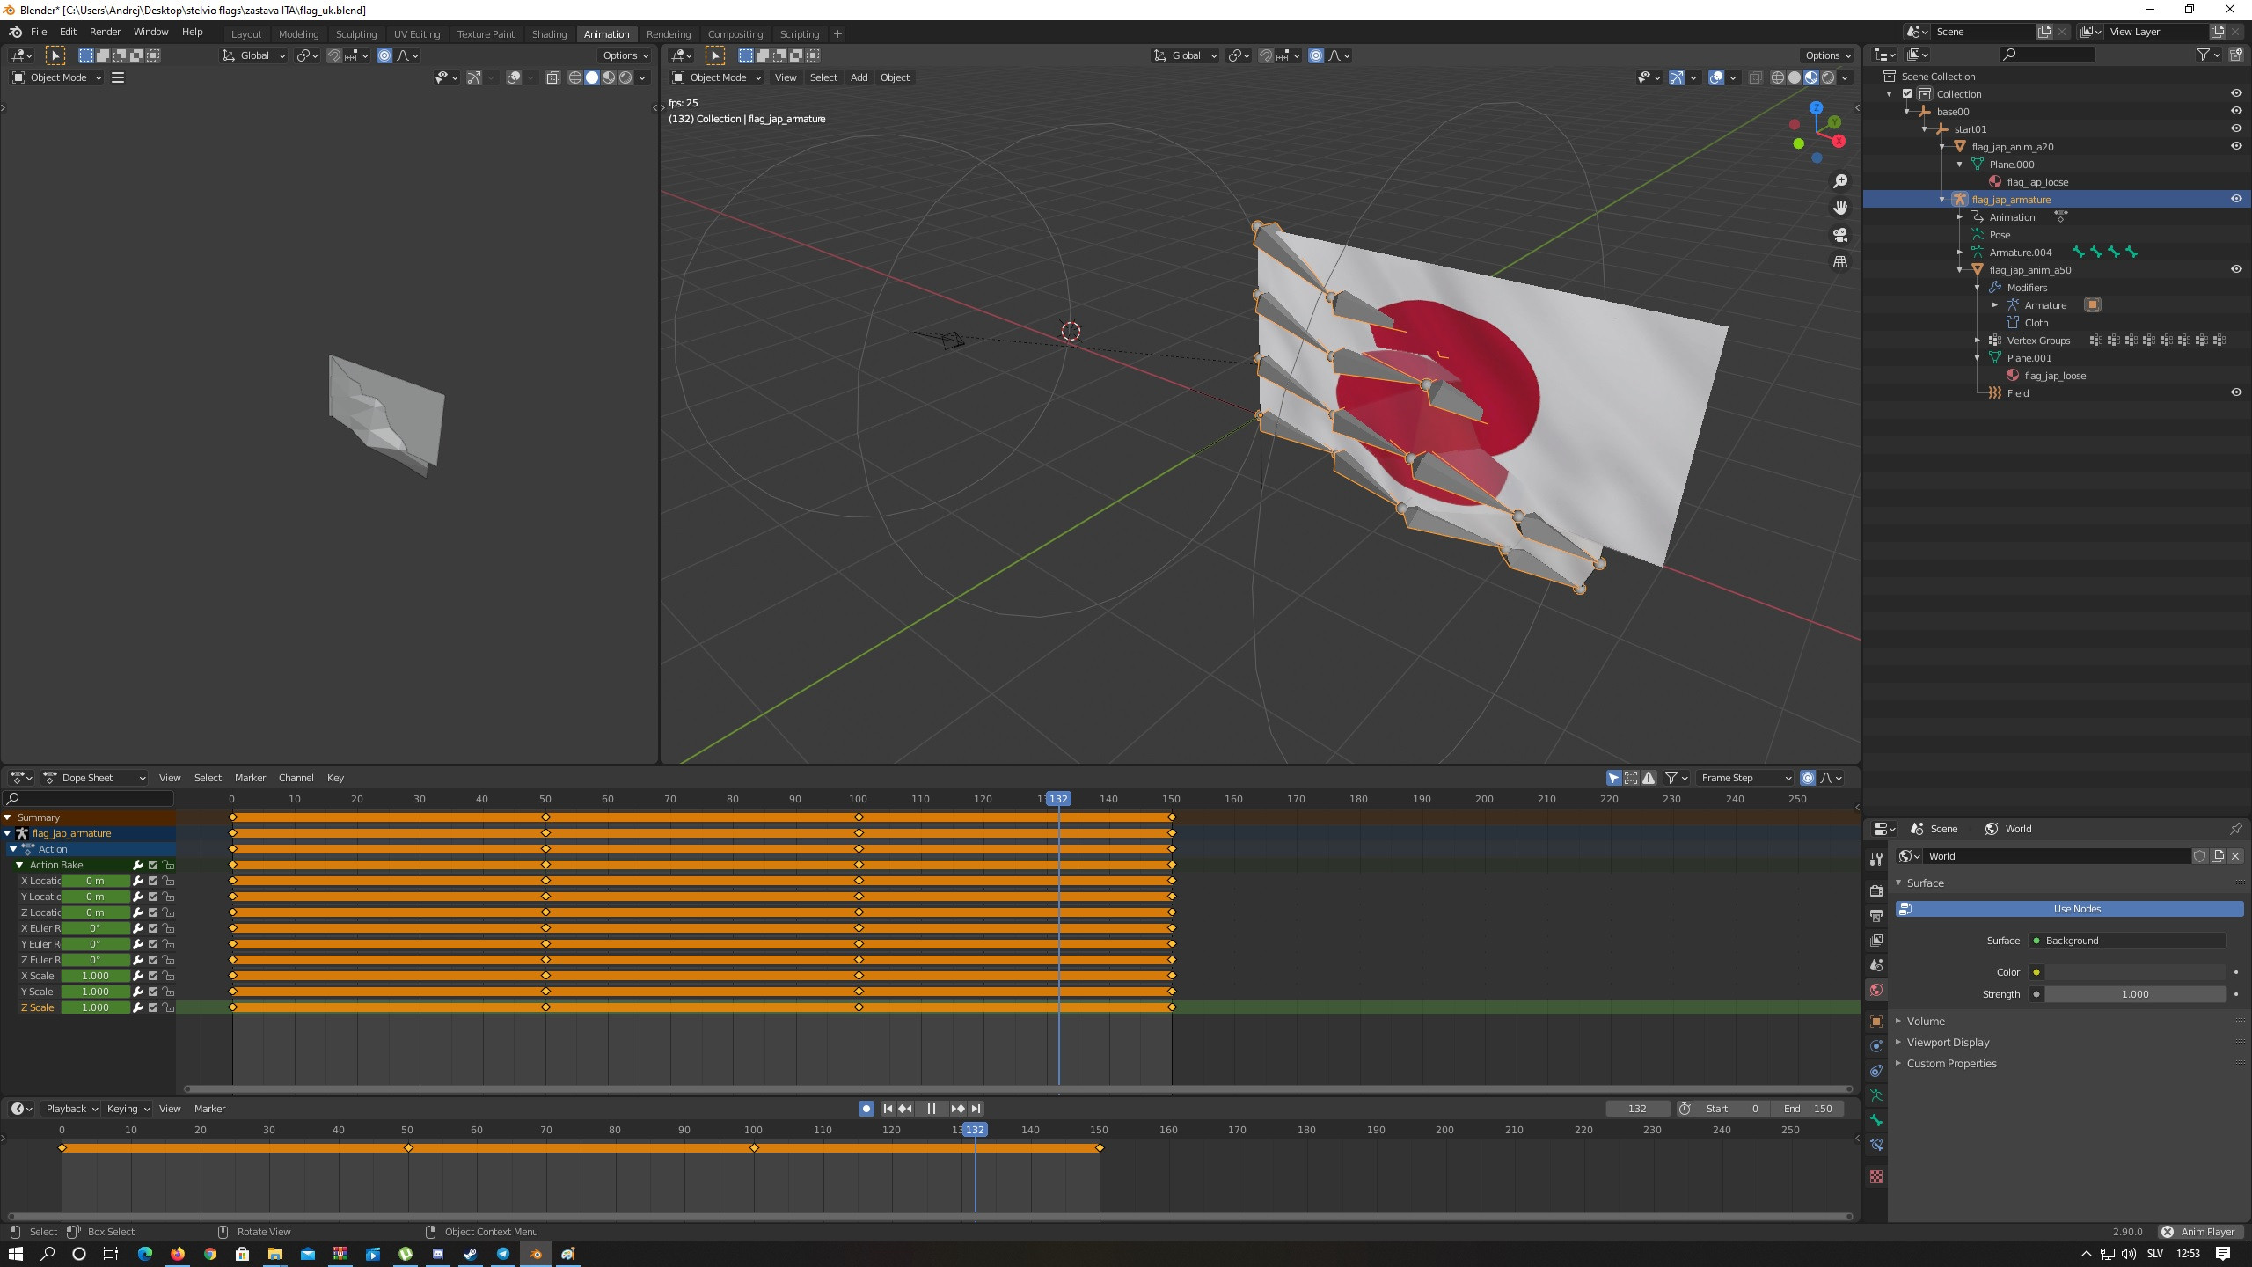Click Z Scale value field 1.000
Image resolution: width=2252 pixels, height=1267 pixels.
point(95,1007)
